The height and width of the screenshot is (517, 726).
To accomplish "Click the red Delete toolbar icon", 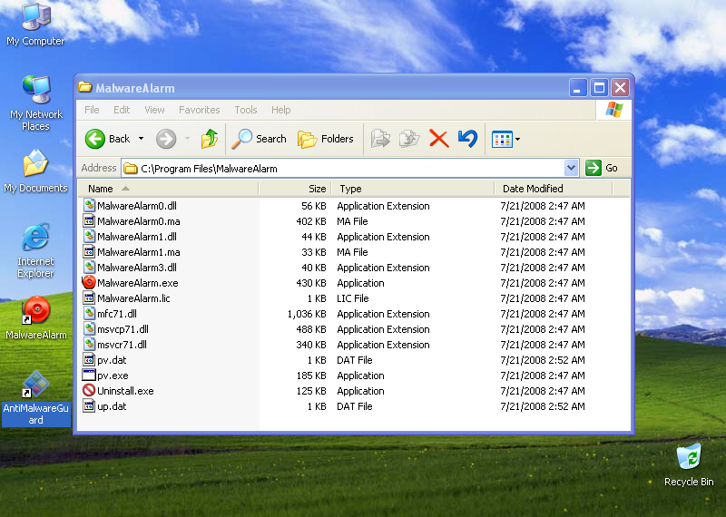I will (438, 139).
